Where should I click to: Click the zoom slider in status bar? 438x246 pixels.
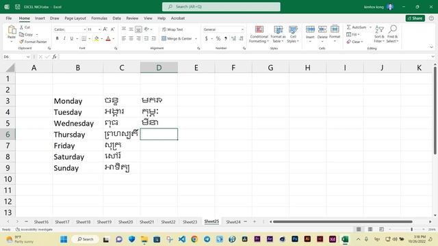click(x=411, y=230)
